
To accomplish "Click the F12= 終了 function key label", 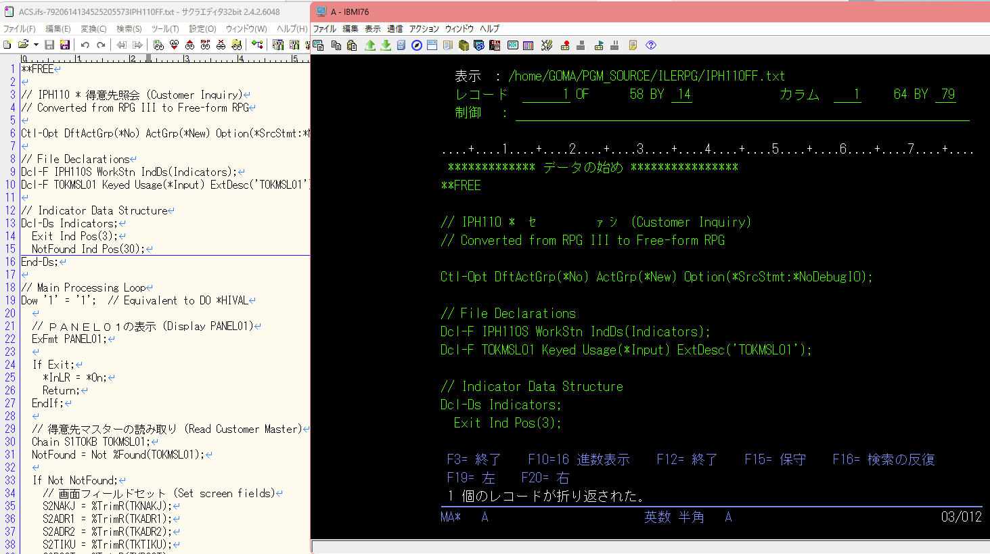I will [x=687, y=459].
